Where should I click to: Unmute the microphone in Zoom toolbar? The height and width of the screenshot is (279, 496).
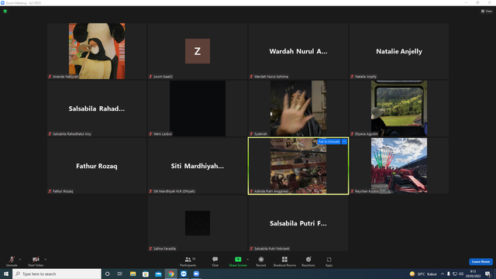point(12,261)
